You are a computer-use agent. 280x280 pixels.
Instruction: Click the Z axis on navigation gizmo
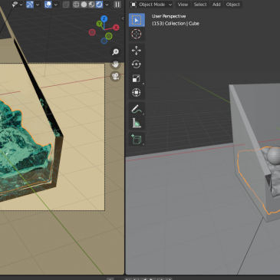coord(104,18)
